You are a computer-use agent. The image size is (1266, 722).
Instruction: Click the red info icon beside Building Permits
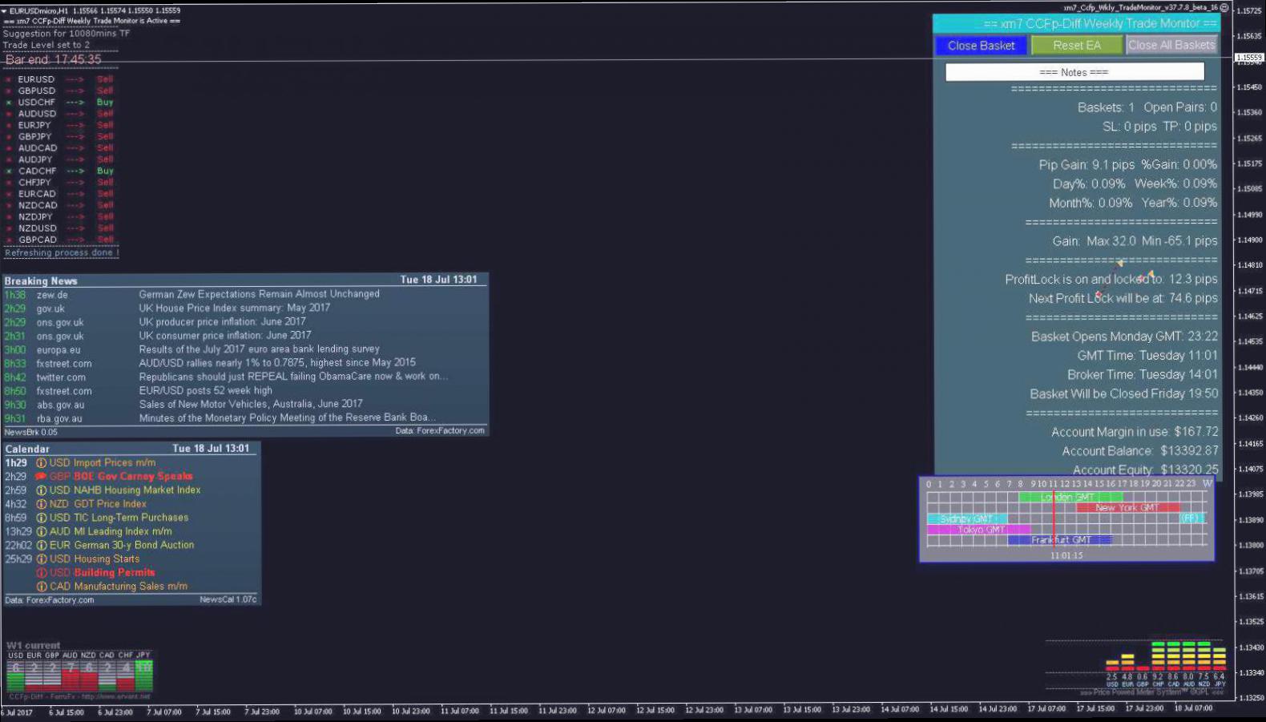(x=42, y=573)
